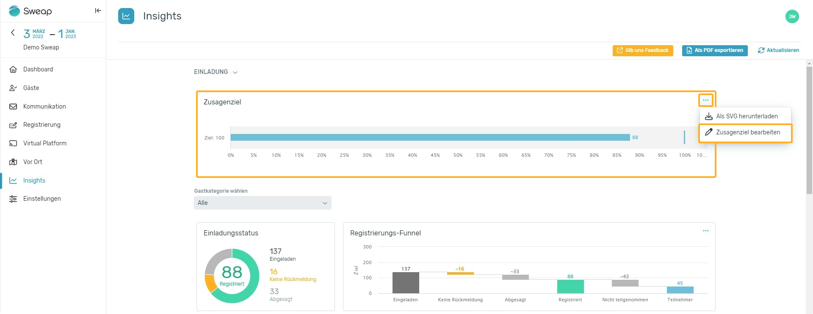Click the Zusagenziel progress bar
Screen dimensions: 813x314
coord(430,137)
